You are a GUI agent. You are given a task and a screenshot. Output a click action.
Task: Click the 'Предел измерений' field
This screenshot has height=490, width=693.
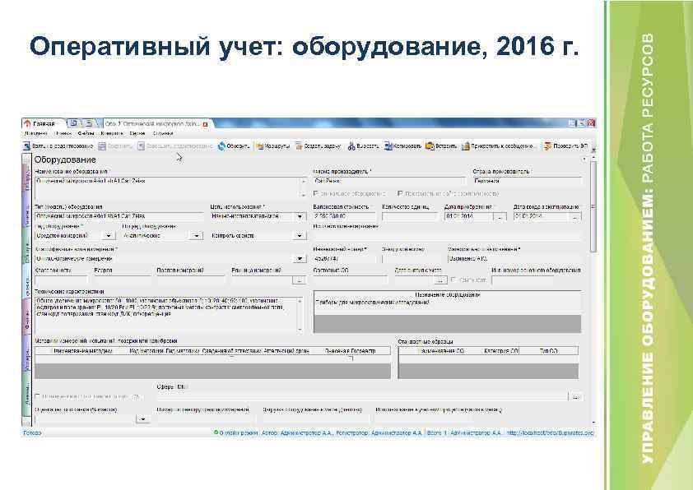pos(190,280)
